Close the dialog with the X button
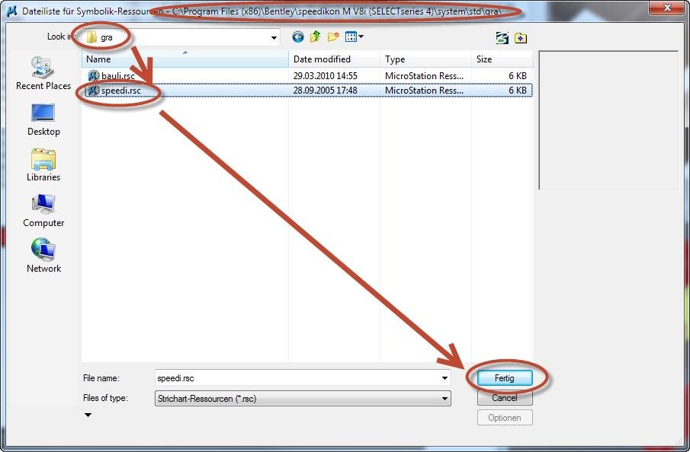The height and width of the screenshot is (452, 690). pos(666,8)
